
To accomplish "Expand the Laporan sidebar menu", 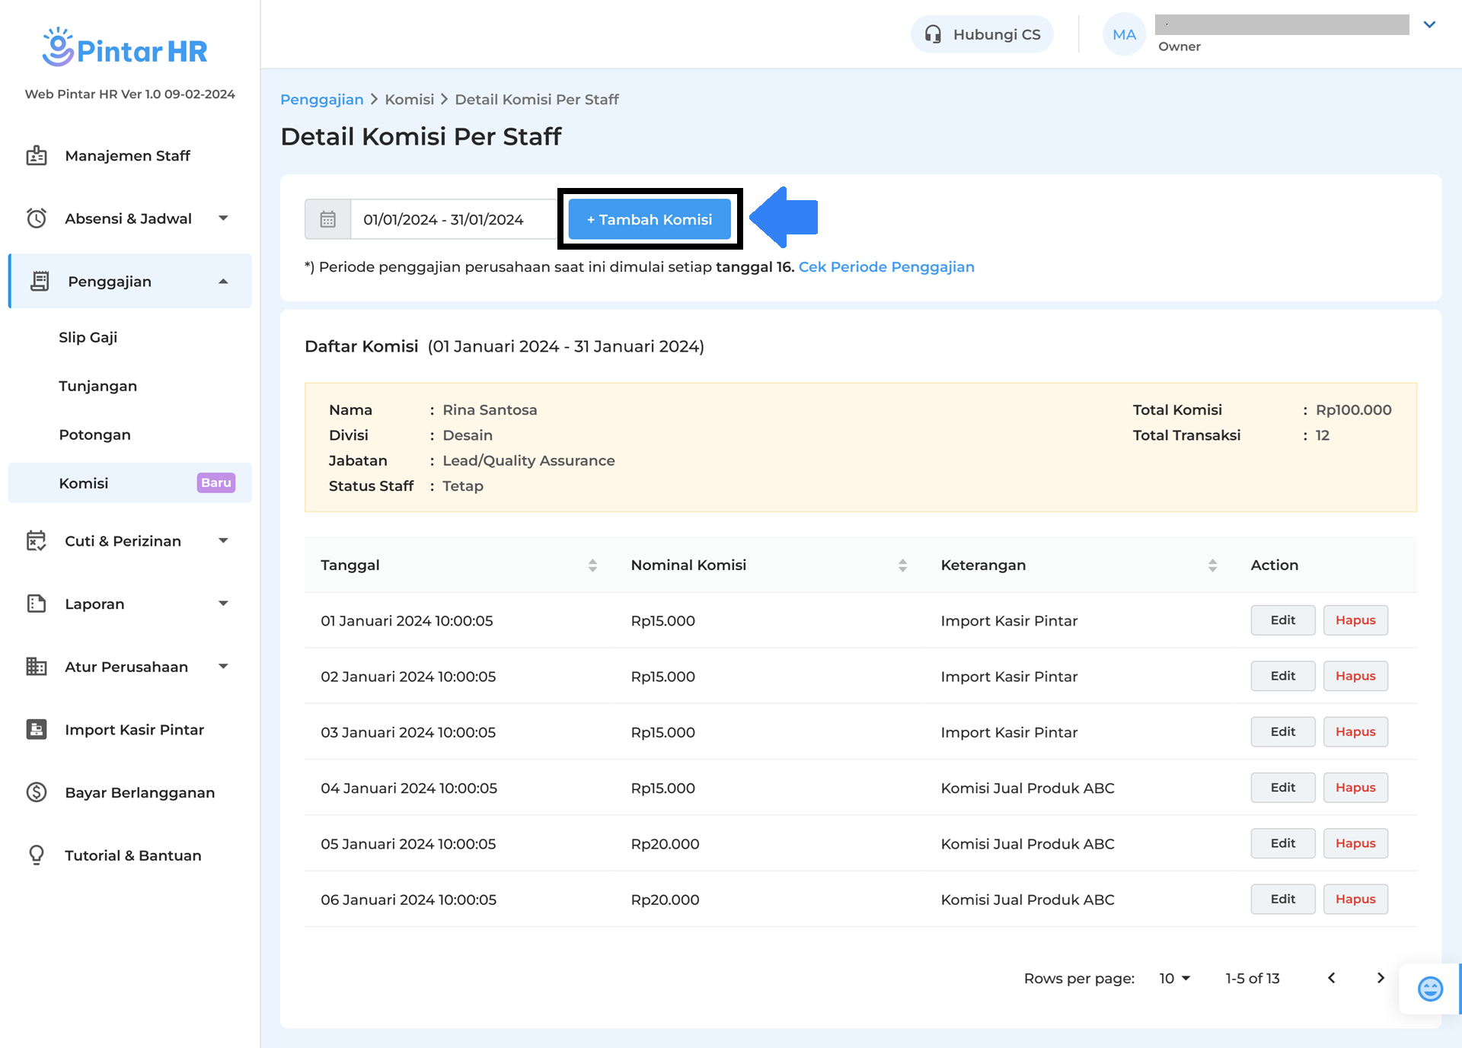I will (223, 604).
